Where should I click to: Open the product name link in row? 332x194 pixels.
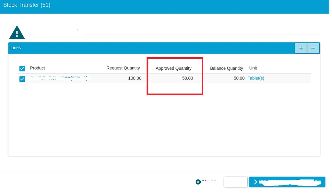coord(59,78)
